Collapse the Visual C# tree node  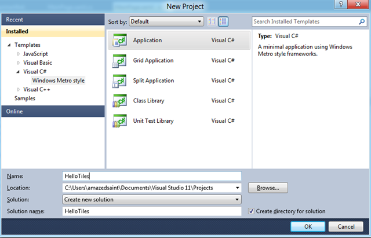point(18,72)
